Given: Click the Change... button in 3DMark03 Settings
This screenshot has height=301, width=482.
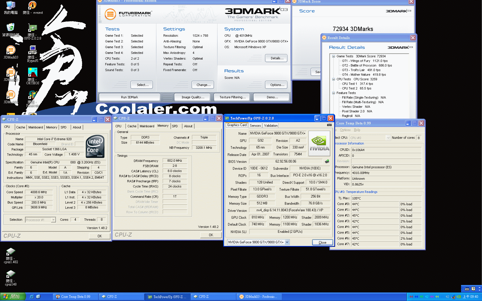Looking at the screenshot, I should pos(203,85).
